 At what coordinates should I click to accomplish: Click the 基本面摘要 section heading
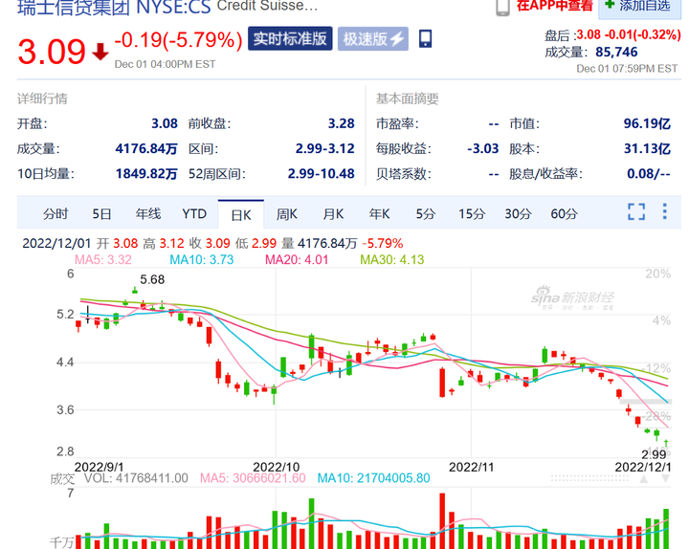click(408, 99)
